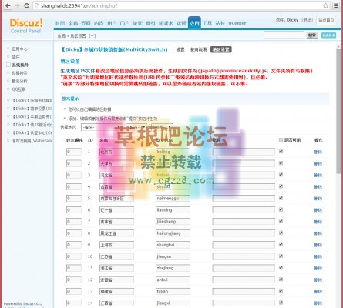
Task: Open the Waterfall plugin entry in sidebar
Action: (32, 141)
